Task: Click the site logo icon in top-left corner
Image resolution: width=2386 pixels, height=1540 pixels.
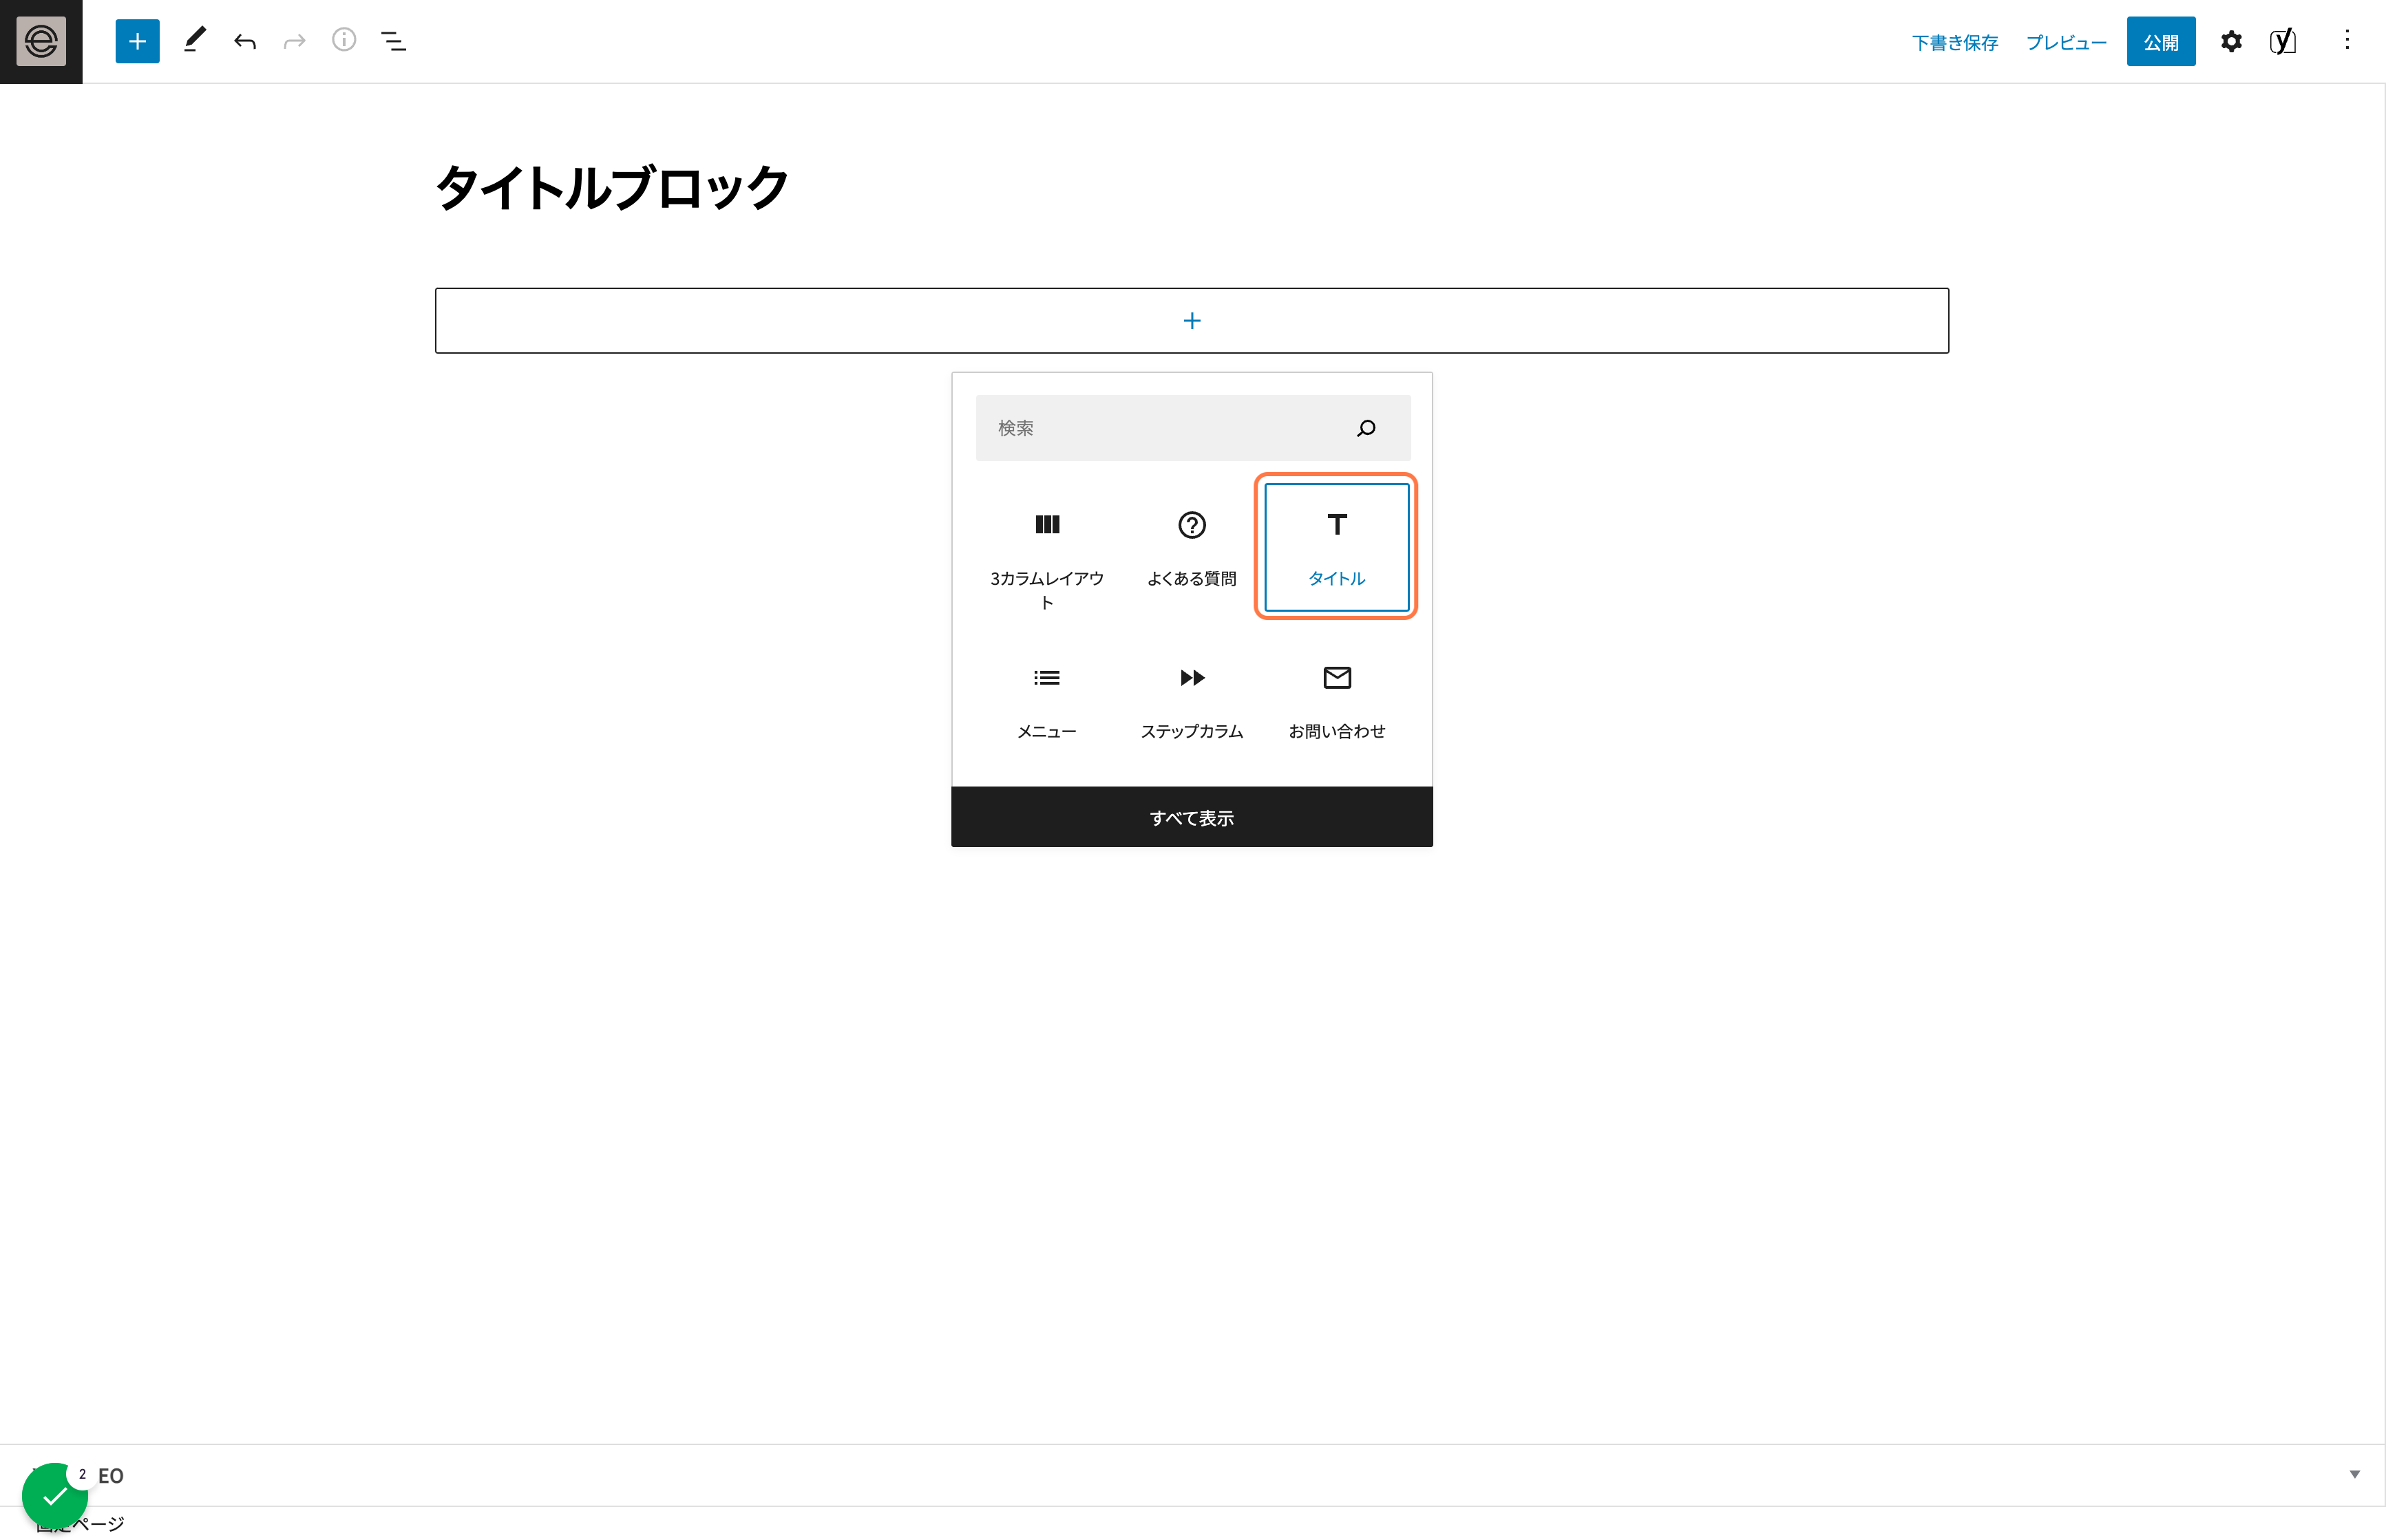Action: [x=41, y=41]
